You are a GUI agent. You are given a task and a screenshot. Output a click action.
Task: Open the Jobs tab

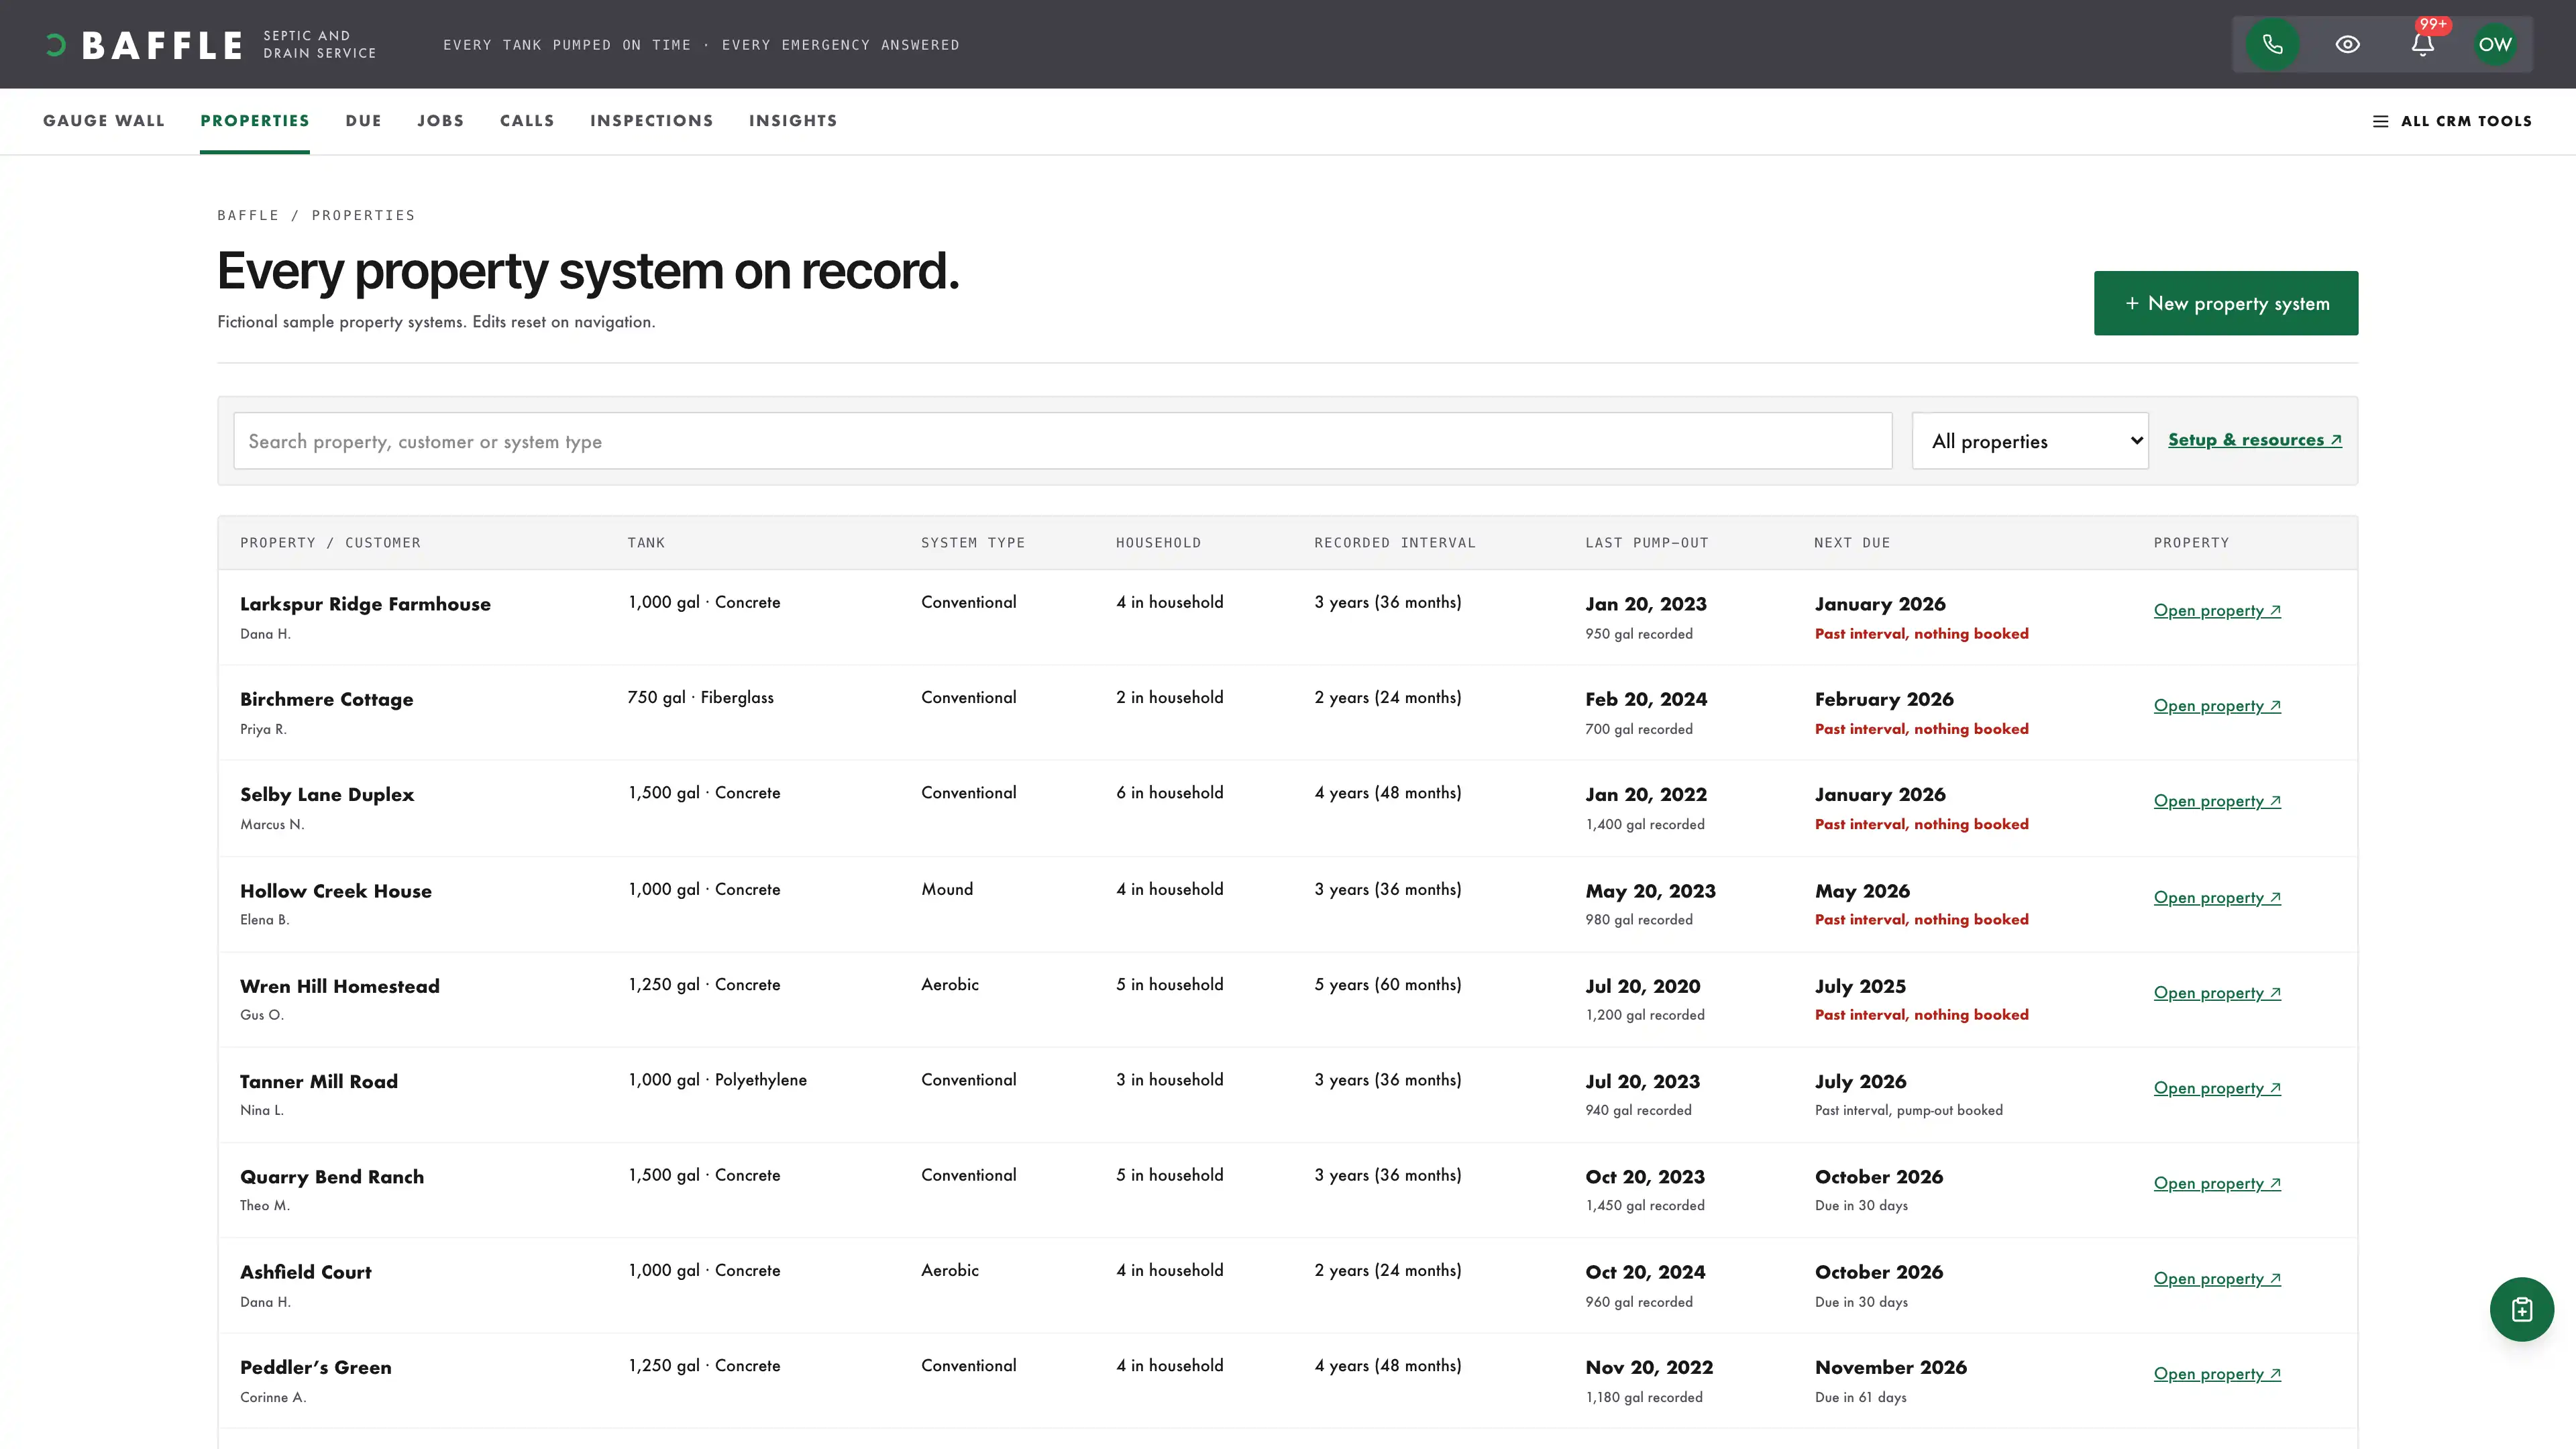tap(441, 120)
